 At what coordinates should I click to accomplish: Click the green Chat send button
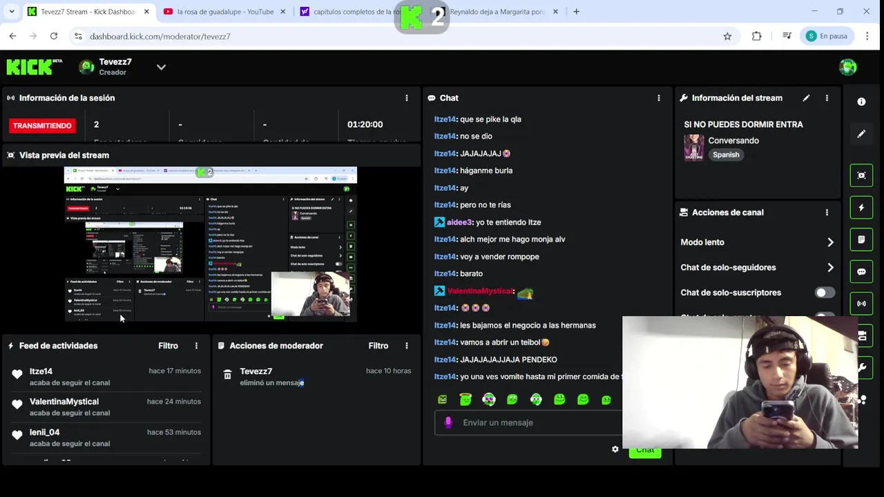tap(645, 450)
